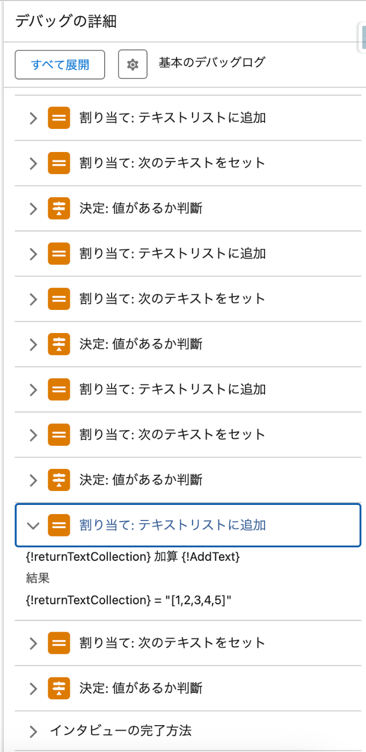
Task: Click the assignment icon in the last 次のテキストをセット row
Action: (59, 642)
